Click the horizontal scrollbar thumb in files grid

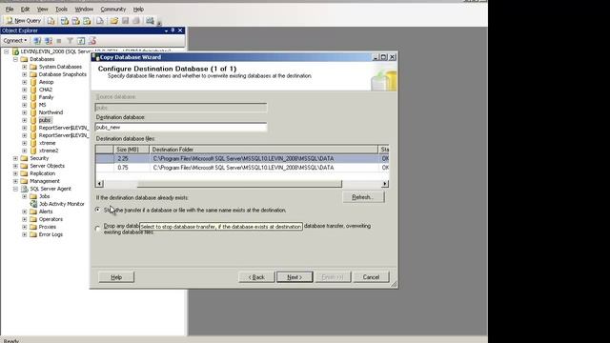[239, 184]
